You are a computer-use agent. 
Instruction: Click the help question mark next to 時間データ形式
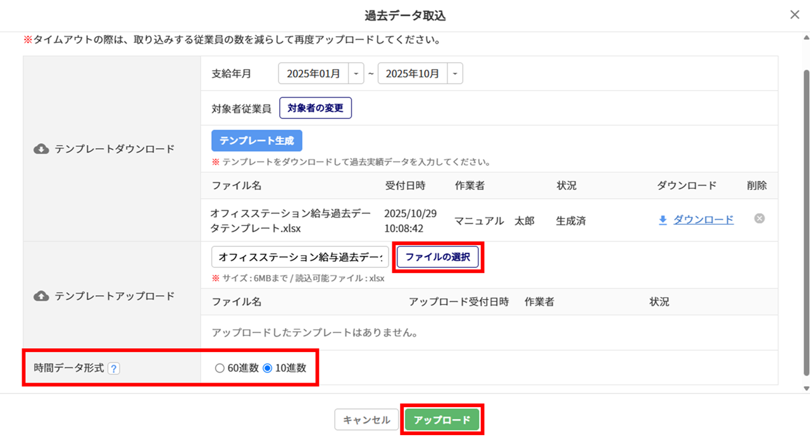(x=114, y=368)
